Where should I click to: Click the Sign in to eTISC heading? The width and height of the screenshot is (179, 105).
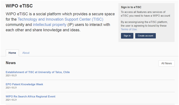click(x=131, y=7)
